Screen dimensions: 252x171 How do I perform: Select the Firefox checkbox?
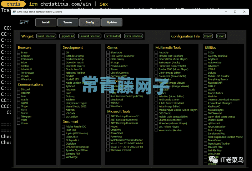[x=19, y=66]
